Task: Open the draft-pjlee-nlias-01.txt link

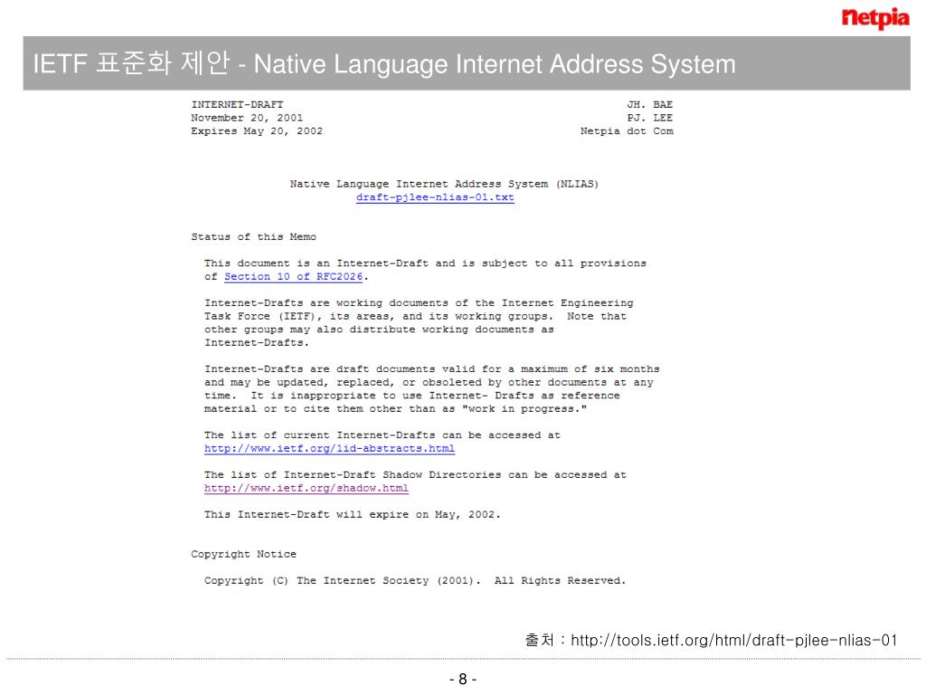Action: pyautogui.click(x=435, y=197)
